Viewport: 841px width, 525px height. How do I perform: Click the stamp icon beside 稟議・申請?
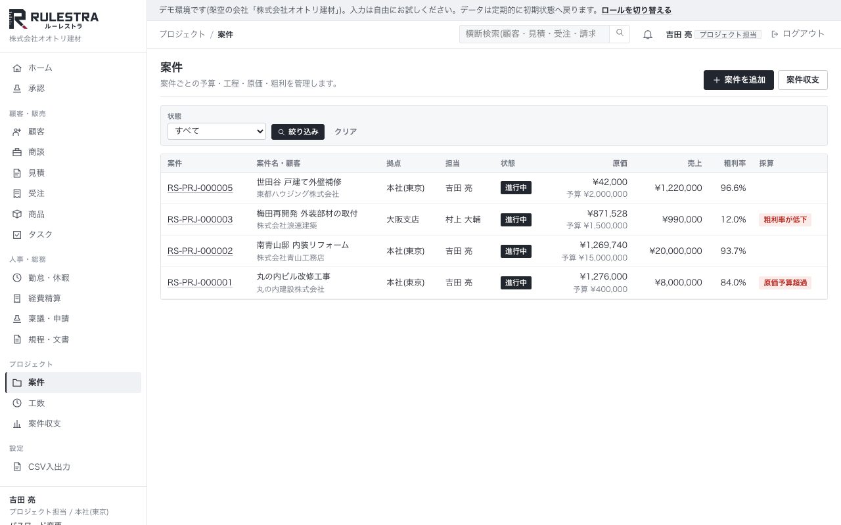tap(17, 319)
